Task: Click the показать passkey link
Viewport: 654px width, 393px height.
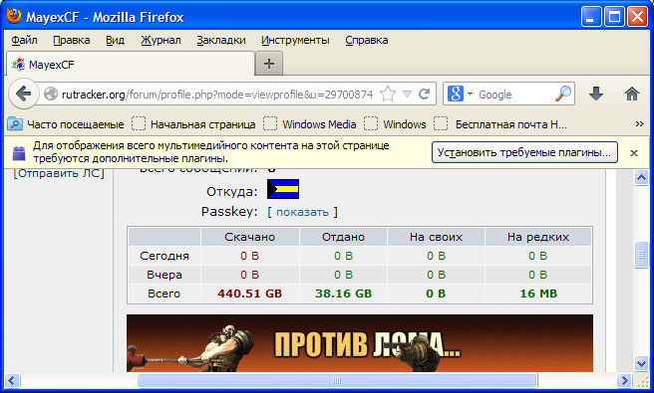Action: [x=302, y=212]
